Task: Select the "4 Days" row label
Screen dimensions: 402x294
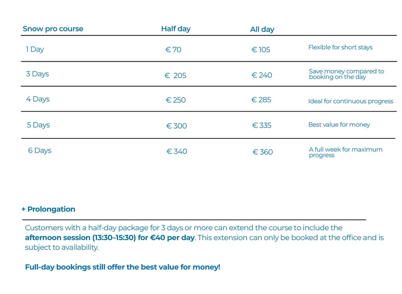Action: [x=38, y=99]
